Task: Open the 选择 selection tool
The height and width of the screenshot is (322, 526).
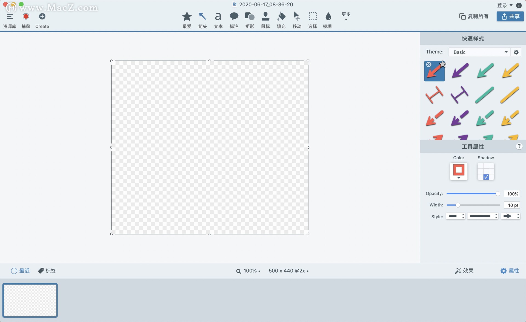Action: pos(313,19)
